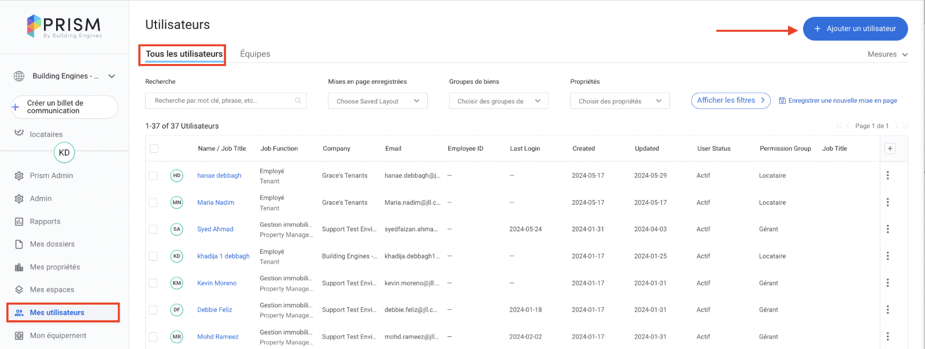
Task: Switch to the Équipes tab
Action: point(255,54)
